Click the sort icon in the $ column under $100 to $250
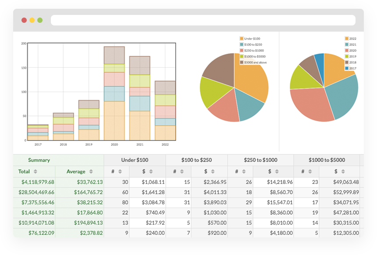Image resolution: width=377 pixels, height=255 pixels. (x=212, y=171)
